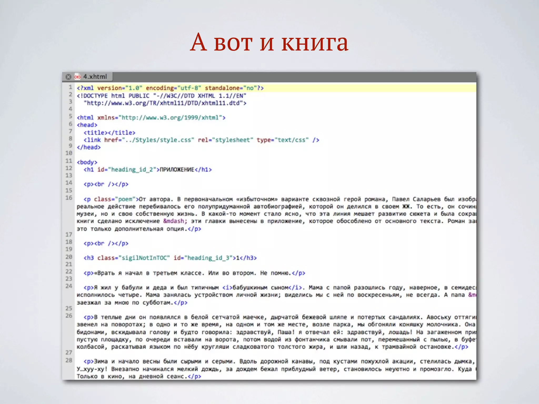Click the xml version declaration line

pyautogui.click(x=170, y=88)
